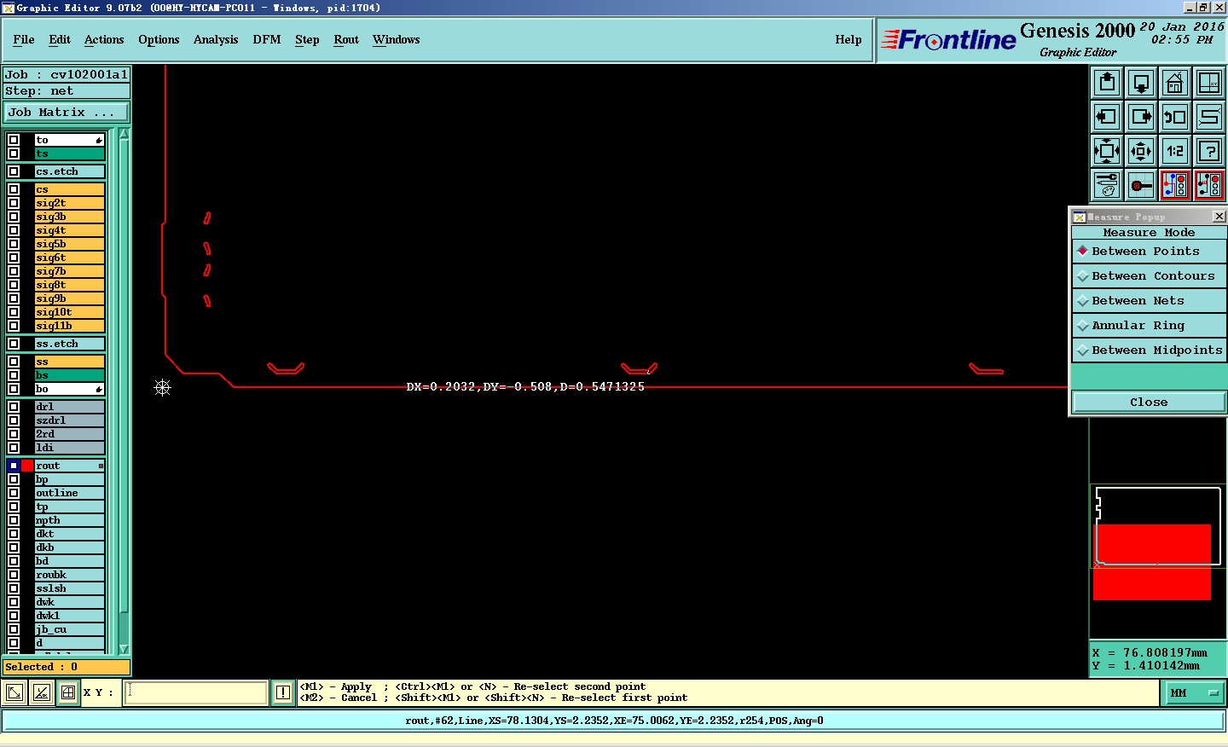Open the MM units dropdown

[1195, 693]
